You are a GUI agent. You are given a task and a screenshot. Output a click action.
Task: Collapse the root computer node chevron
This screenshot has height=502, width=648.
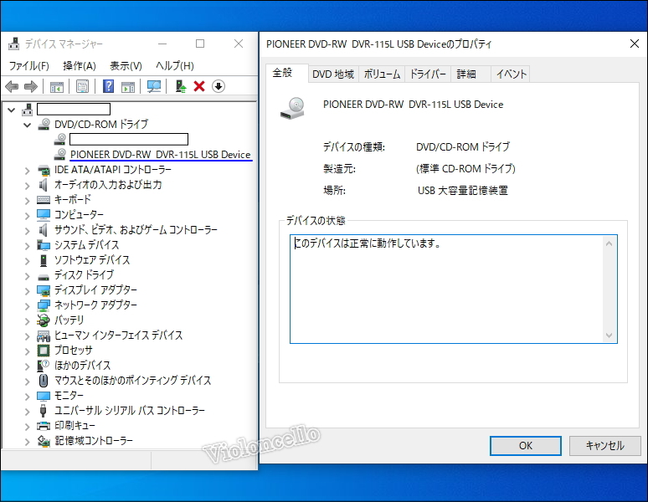point(12,110)
